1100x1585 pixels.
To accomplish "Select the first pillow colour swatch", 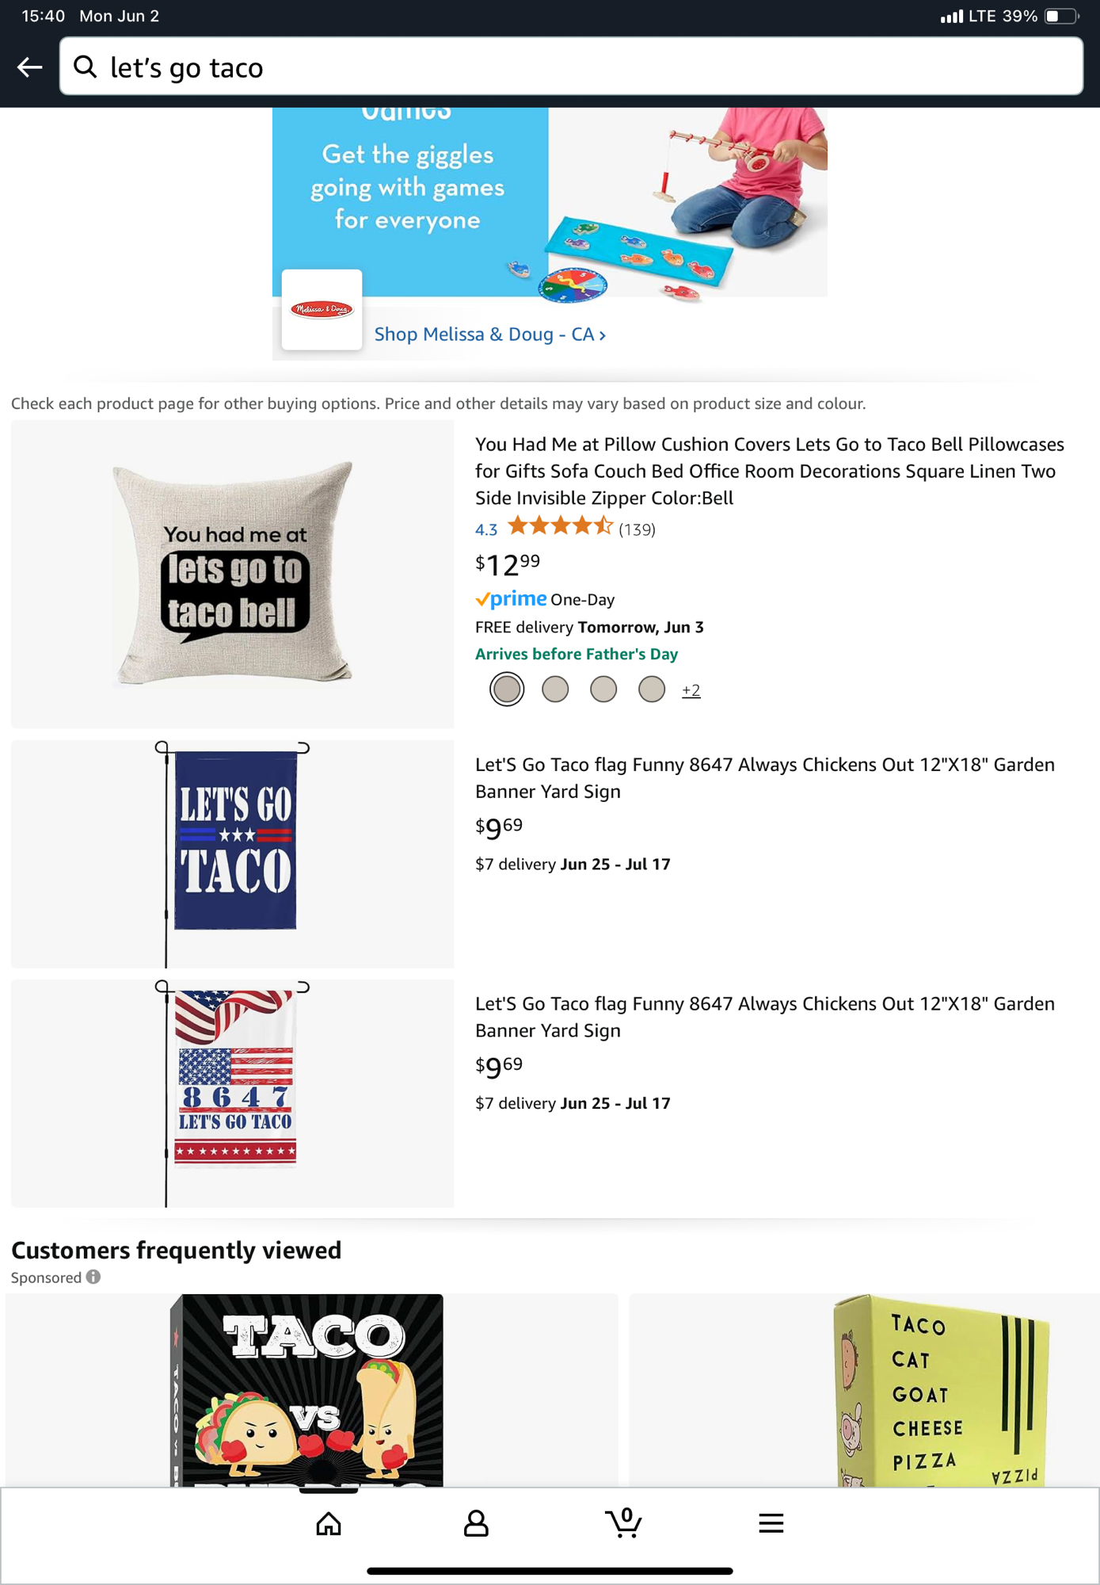I will 507,689.
